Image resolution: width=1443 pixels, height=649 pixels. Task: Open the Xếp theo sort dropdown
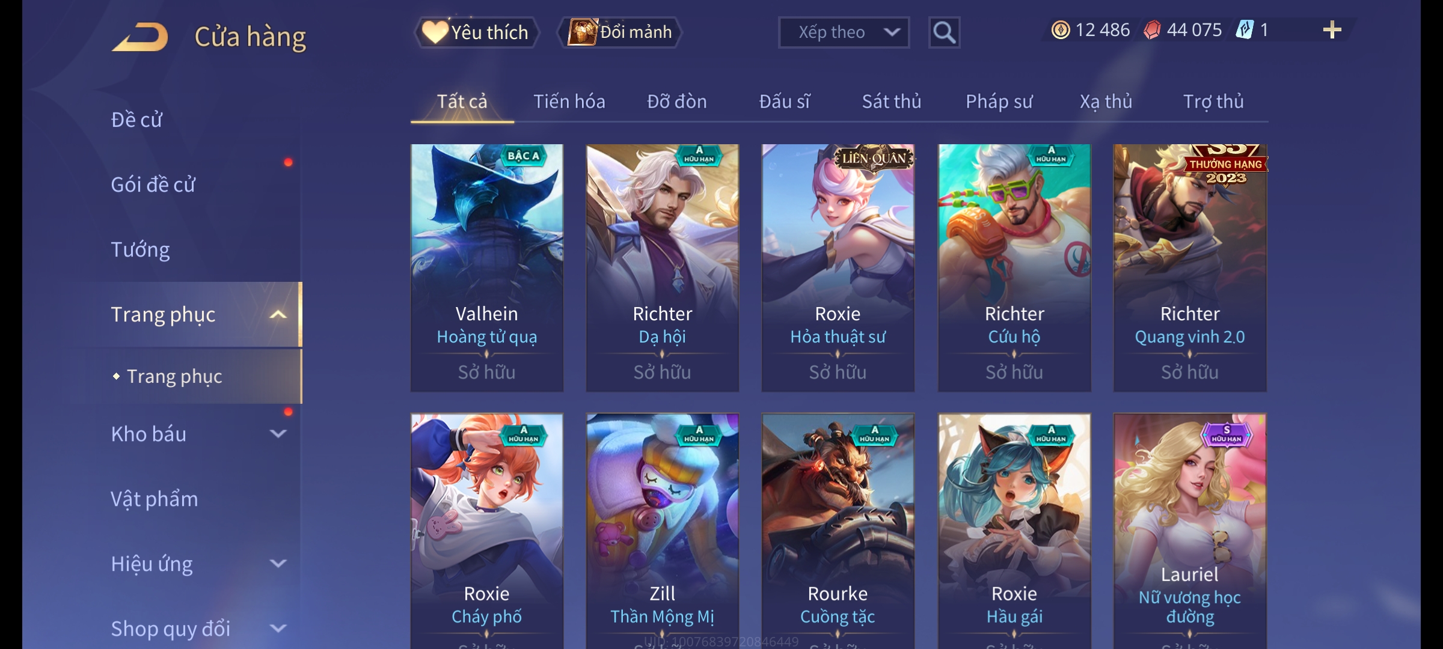844,32
